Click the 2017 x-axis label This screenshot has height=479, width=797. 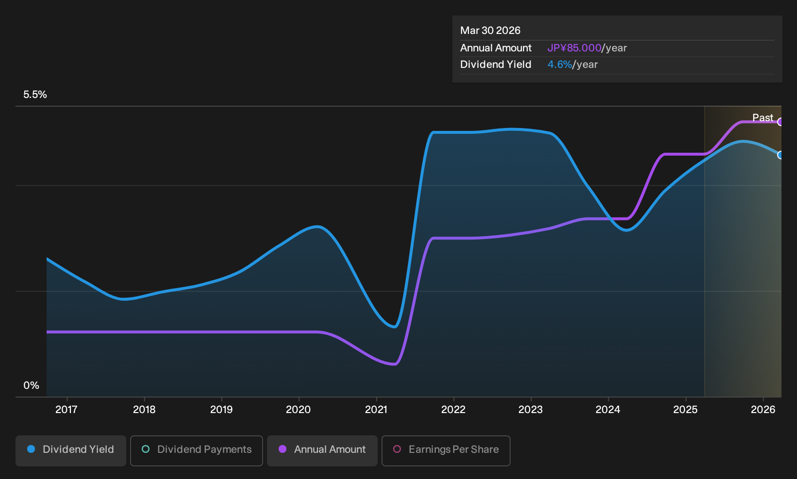[x=66, y=410]
